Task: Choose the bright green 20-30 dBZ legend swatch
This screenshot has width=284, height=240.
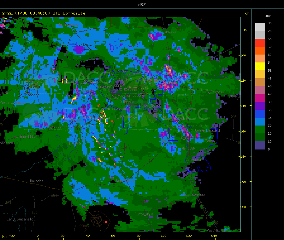Action: click(260, 130)
